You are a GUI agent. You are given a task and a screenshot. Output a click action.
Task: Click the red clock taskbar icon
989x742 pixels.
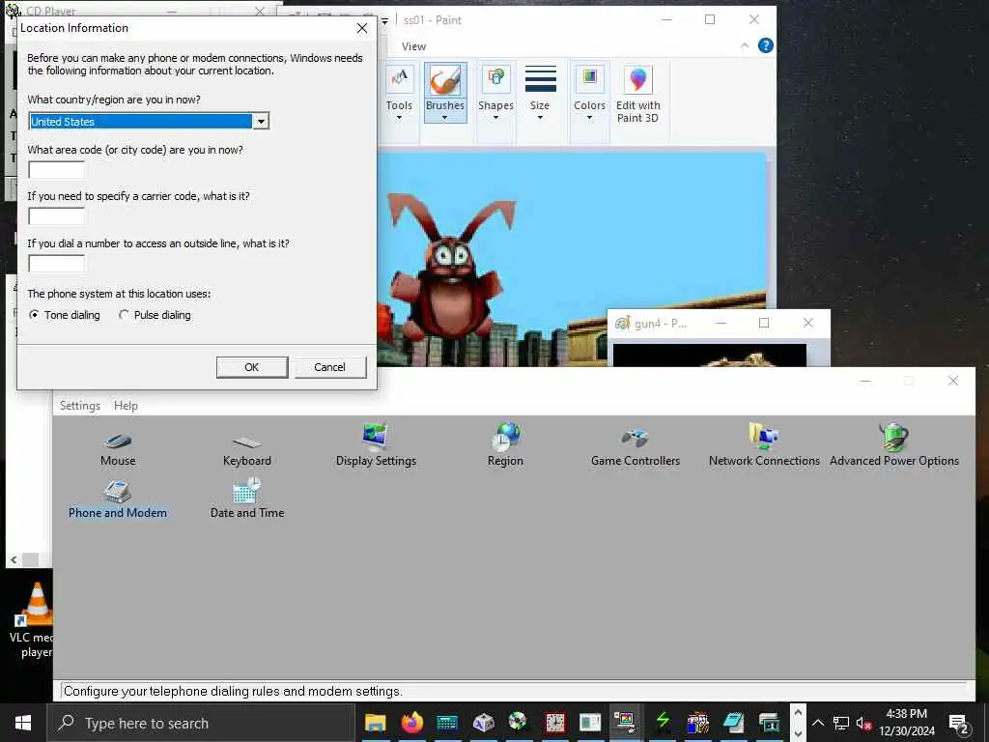coord(554,723)
